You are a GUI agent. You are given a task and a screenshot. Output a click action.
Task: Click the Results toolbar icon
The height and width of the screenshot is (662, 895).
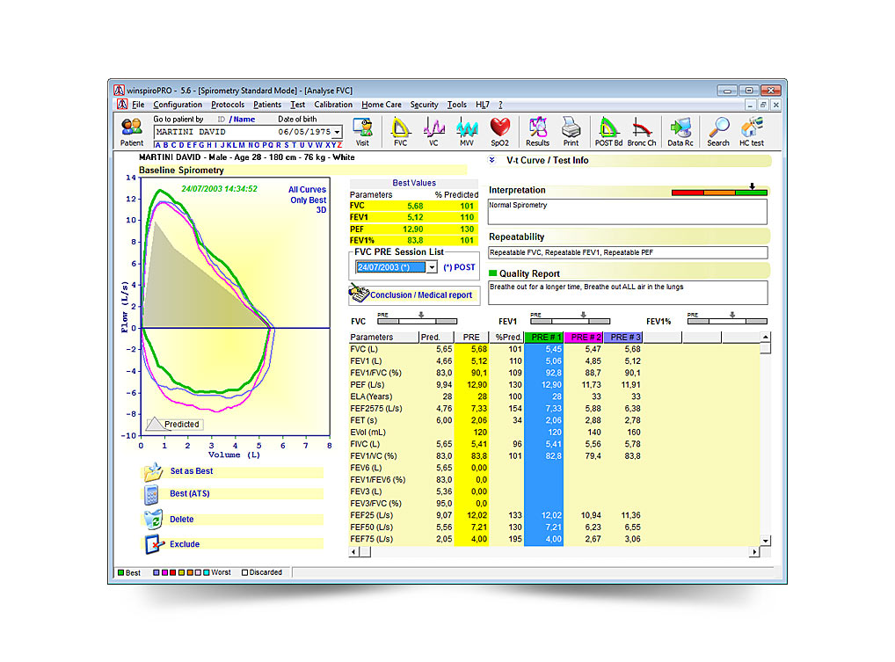click(x=537, y=130)
